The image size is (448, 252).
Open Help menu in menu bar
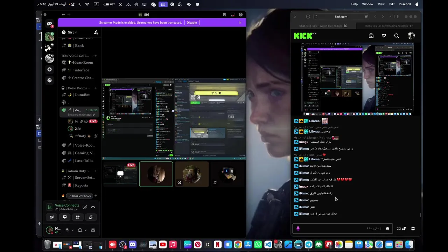(x=355, y=4)
